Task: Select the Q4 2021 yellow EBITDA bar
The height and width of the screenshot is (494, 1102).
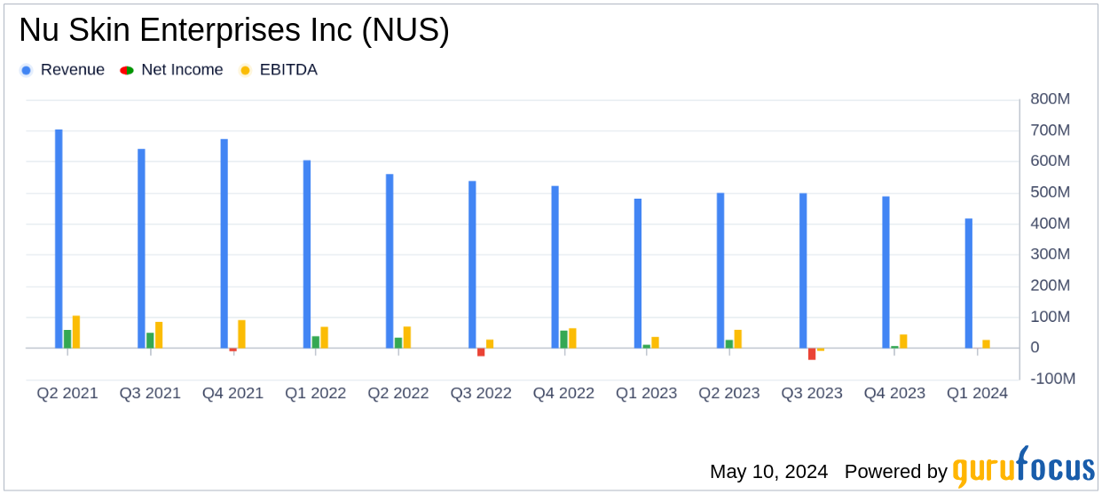Action: [x=241, y=334]
